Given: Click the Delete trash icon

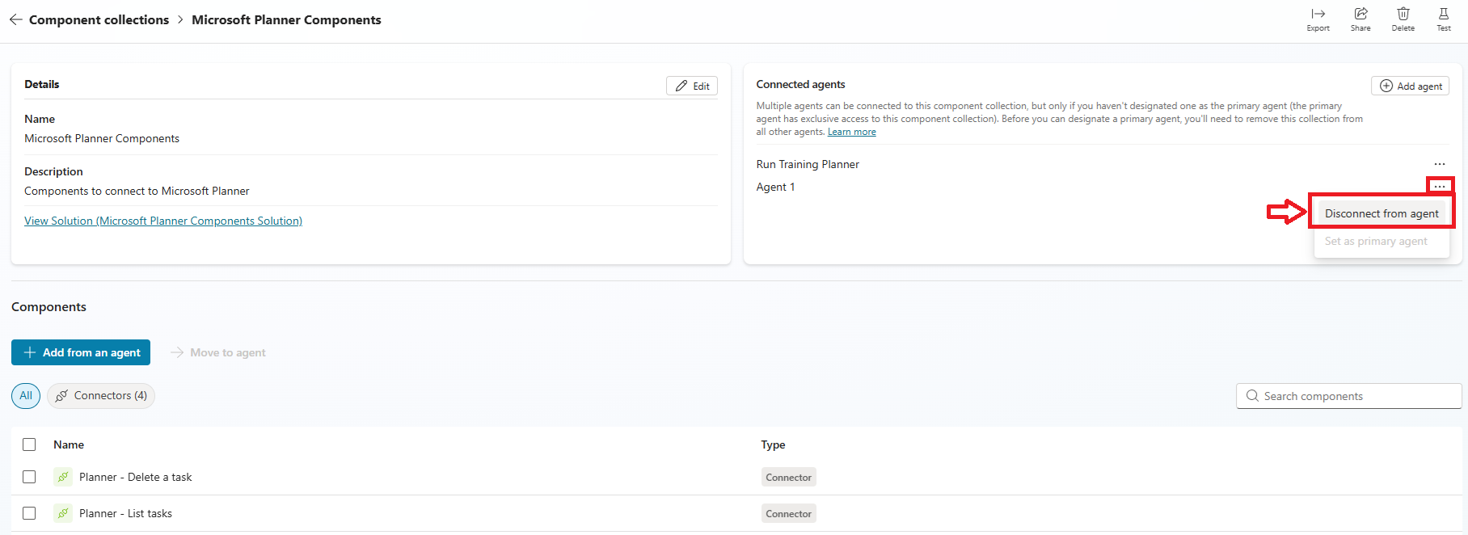Looking at the screenshot, I should pos(1403,14).
